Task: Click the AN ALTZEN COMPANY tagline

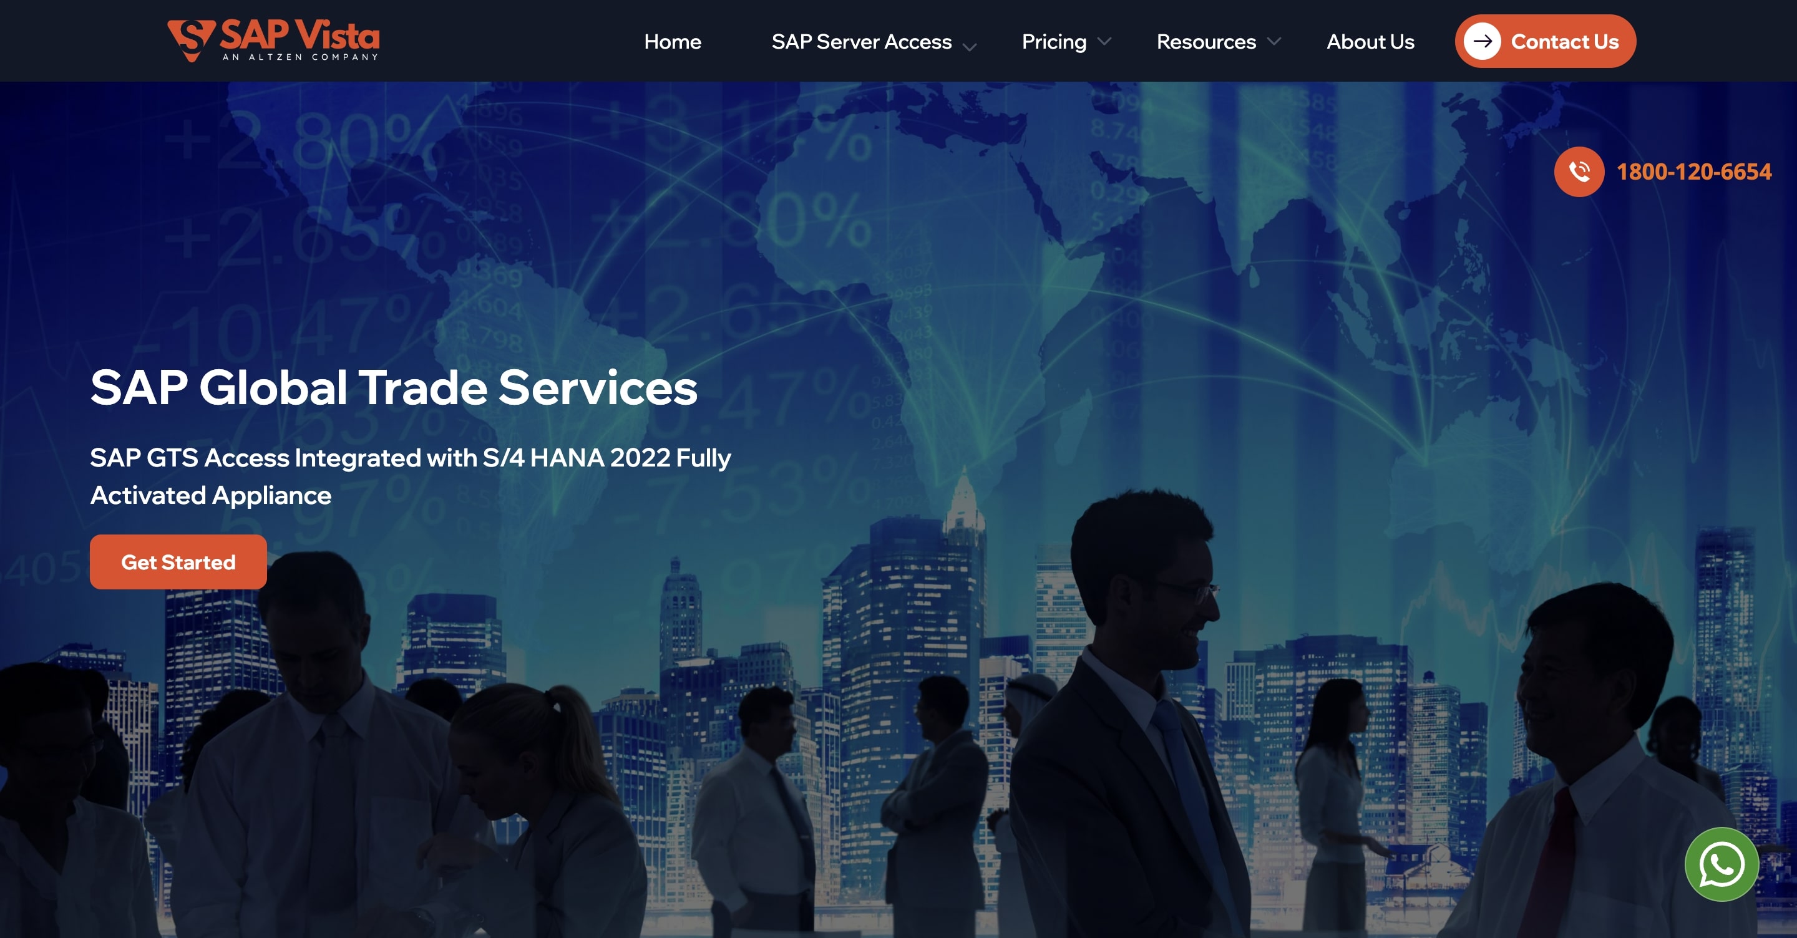Action: [300, 57]
